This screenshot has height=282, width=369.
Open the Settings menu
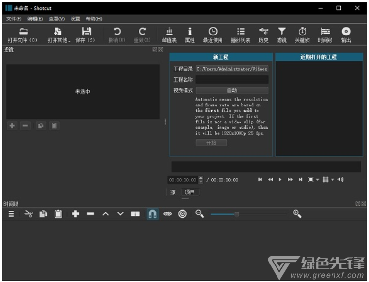click(75, 19)
